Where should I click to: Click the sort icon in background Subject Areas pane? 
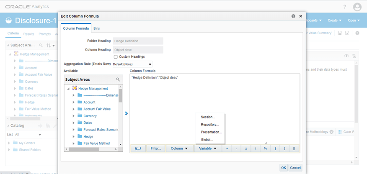48,45
